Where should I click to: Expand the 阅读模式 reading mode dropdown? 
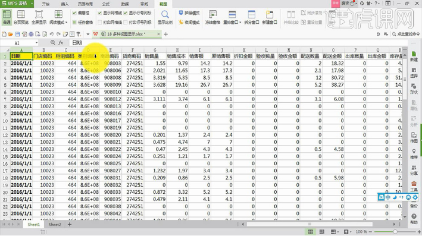pyautogui.click(x=66, y=23)
